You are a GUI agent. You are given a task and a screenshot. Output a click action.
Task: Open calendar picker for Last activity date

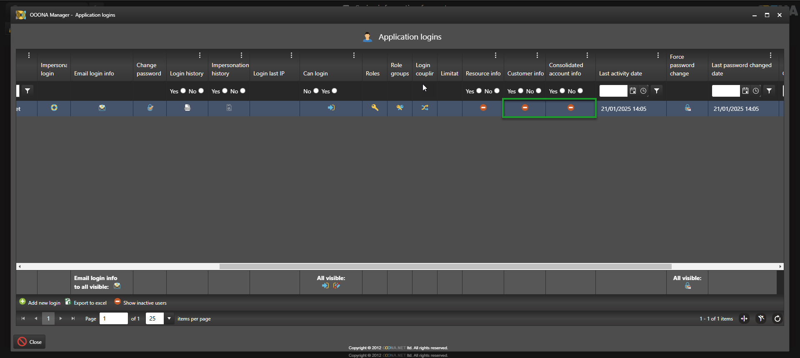633,91
